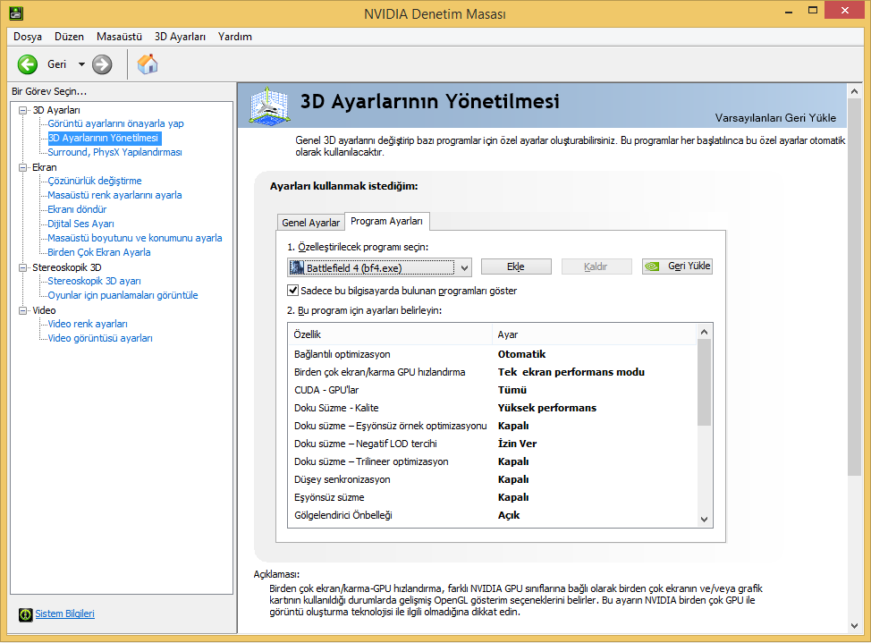The image size is (871, 643).
Task: Click the 3D settings header cube icon
Action: click(269, 105)
